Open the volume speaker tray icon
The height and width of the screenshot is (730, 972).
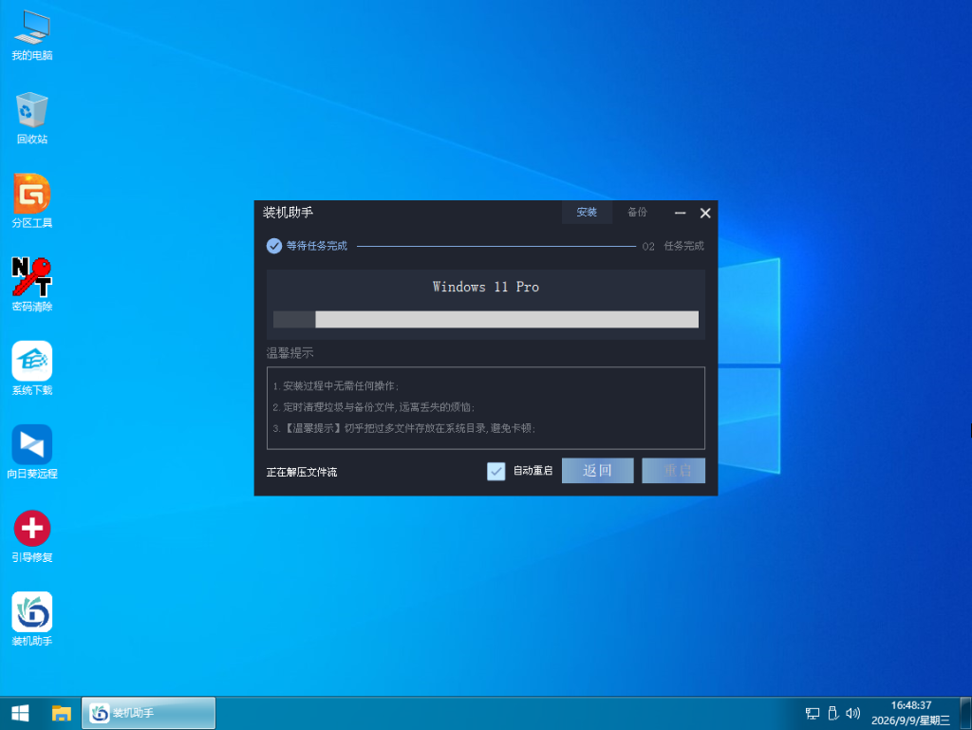(x=853, y=713)
